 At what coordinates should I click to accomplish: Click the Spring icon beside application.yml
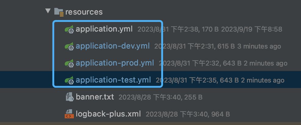pyautogui.click(x=69, y=29)
